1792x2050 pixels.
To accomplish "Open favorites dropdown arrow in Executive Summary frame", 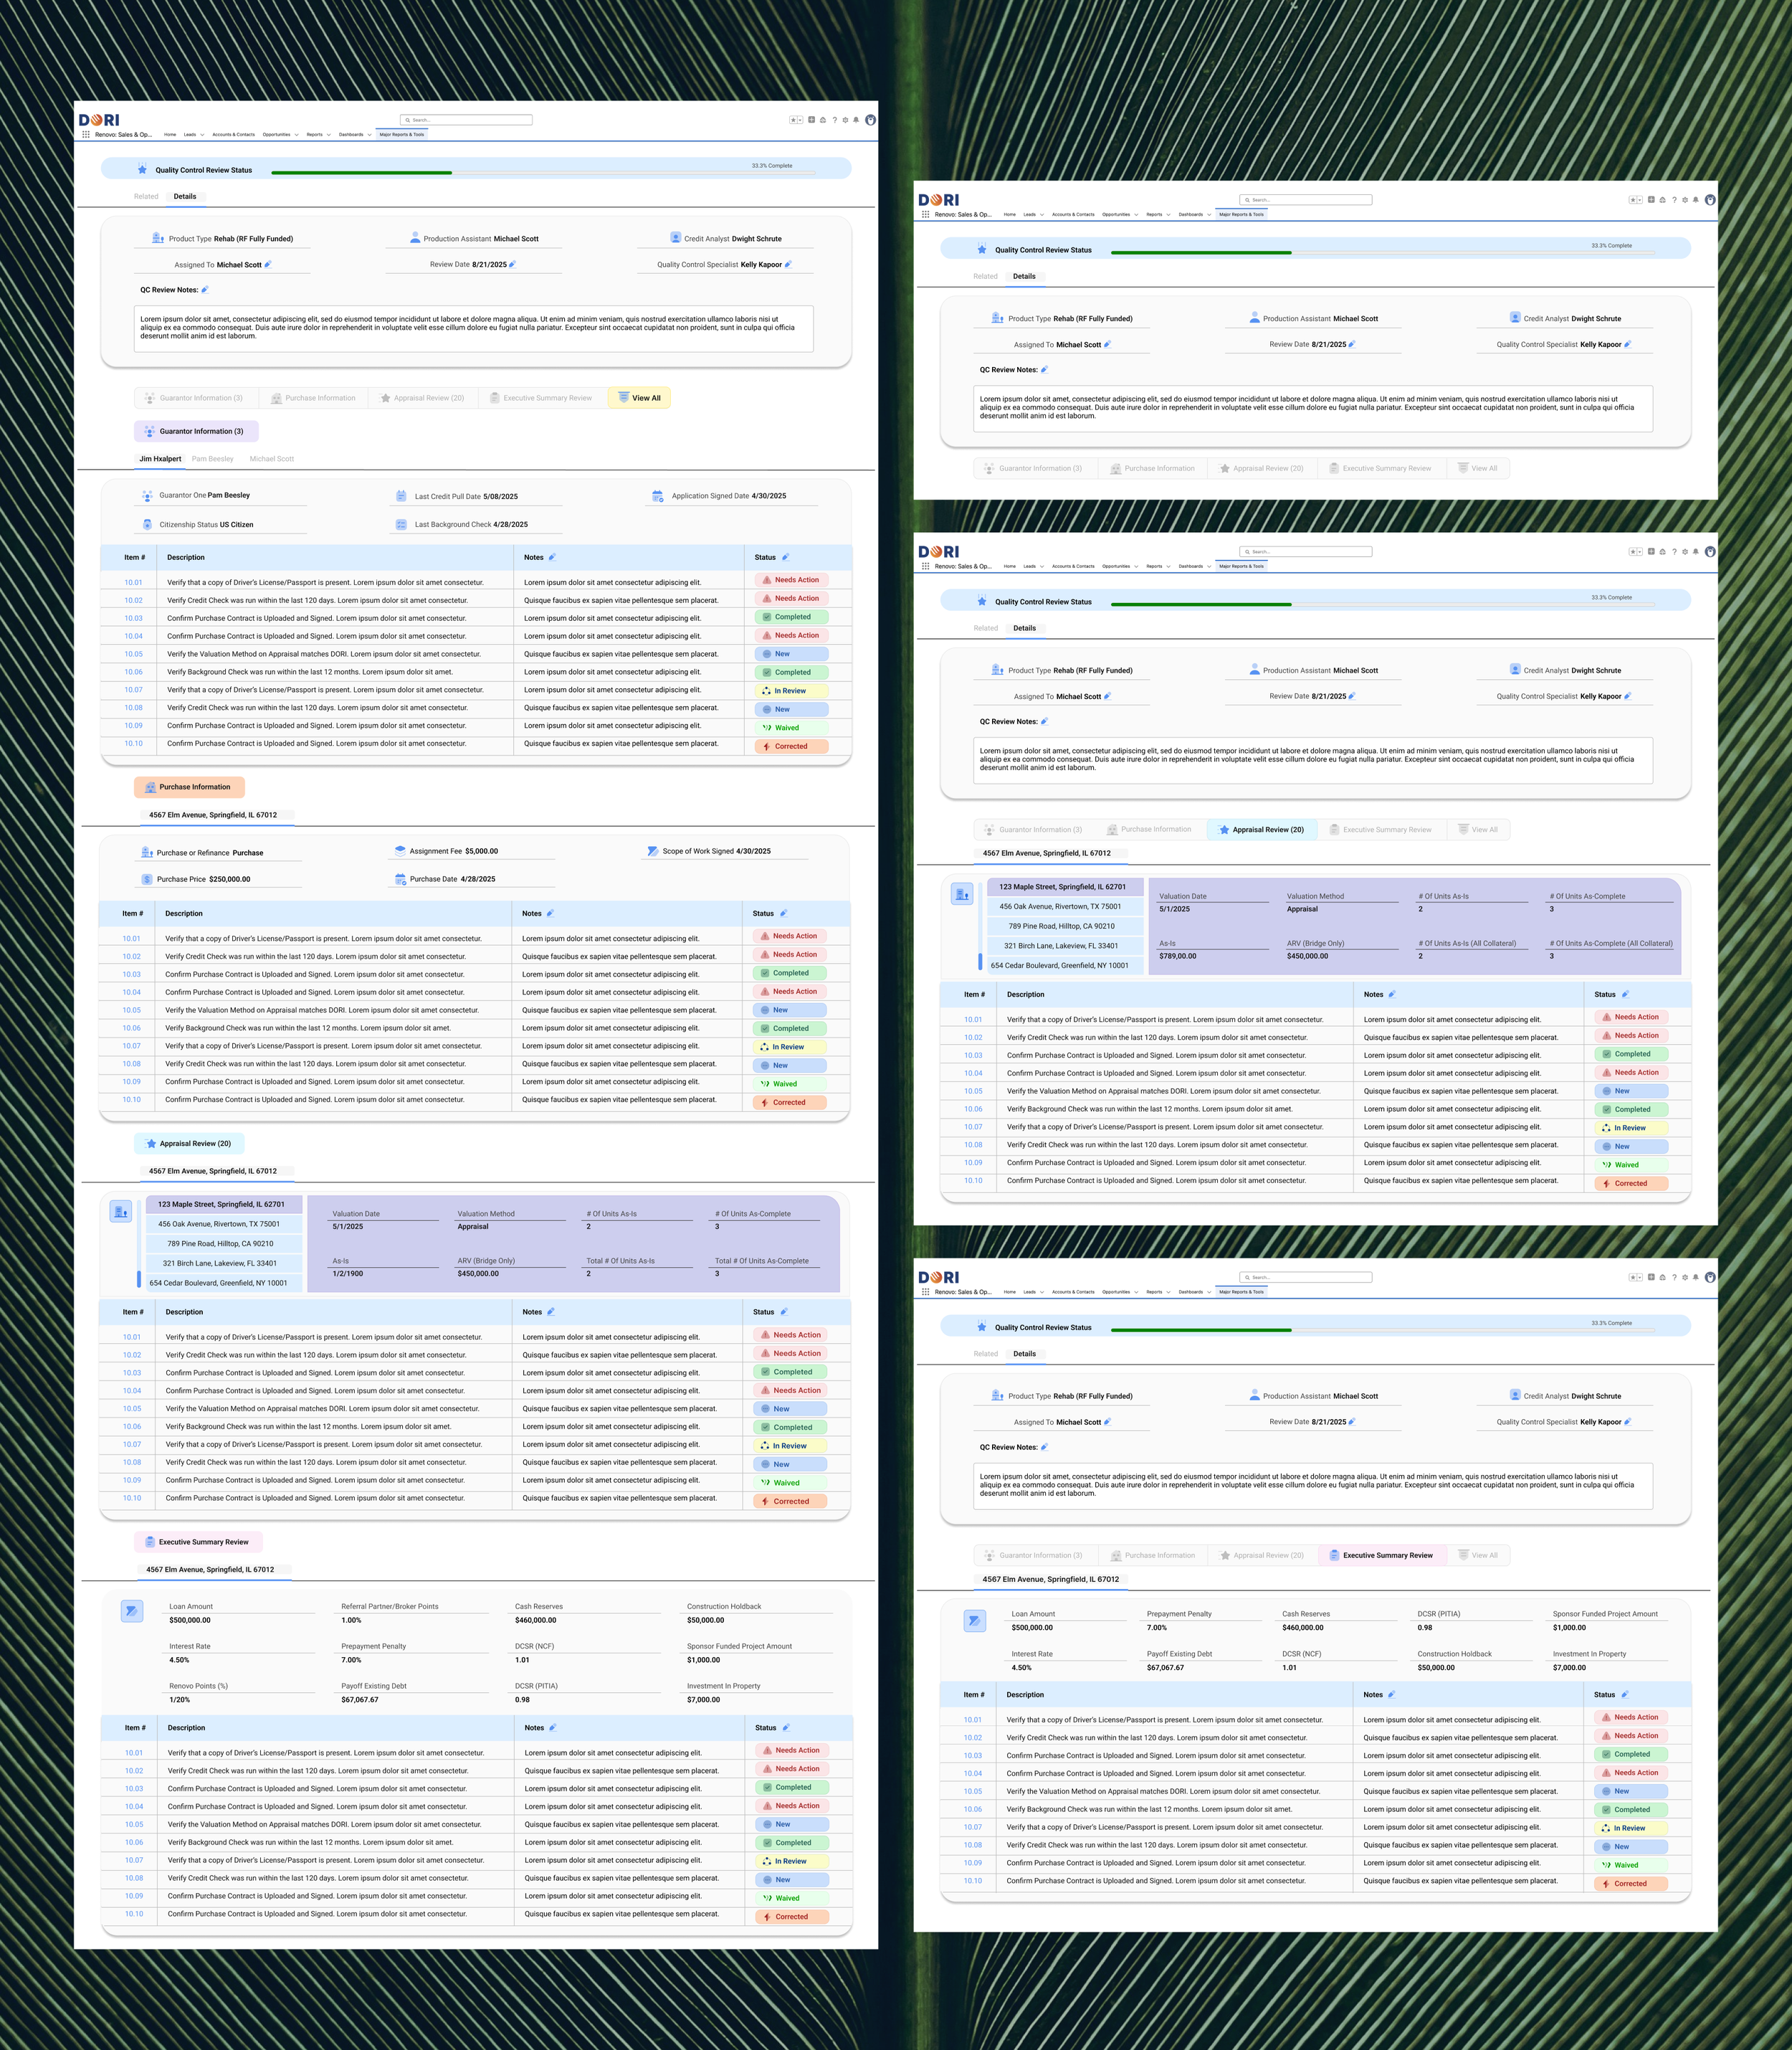I will pyautogui.click(x=1640, y=1278).
